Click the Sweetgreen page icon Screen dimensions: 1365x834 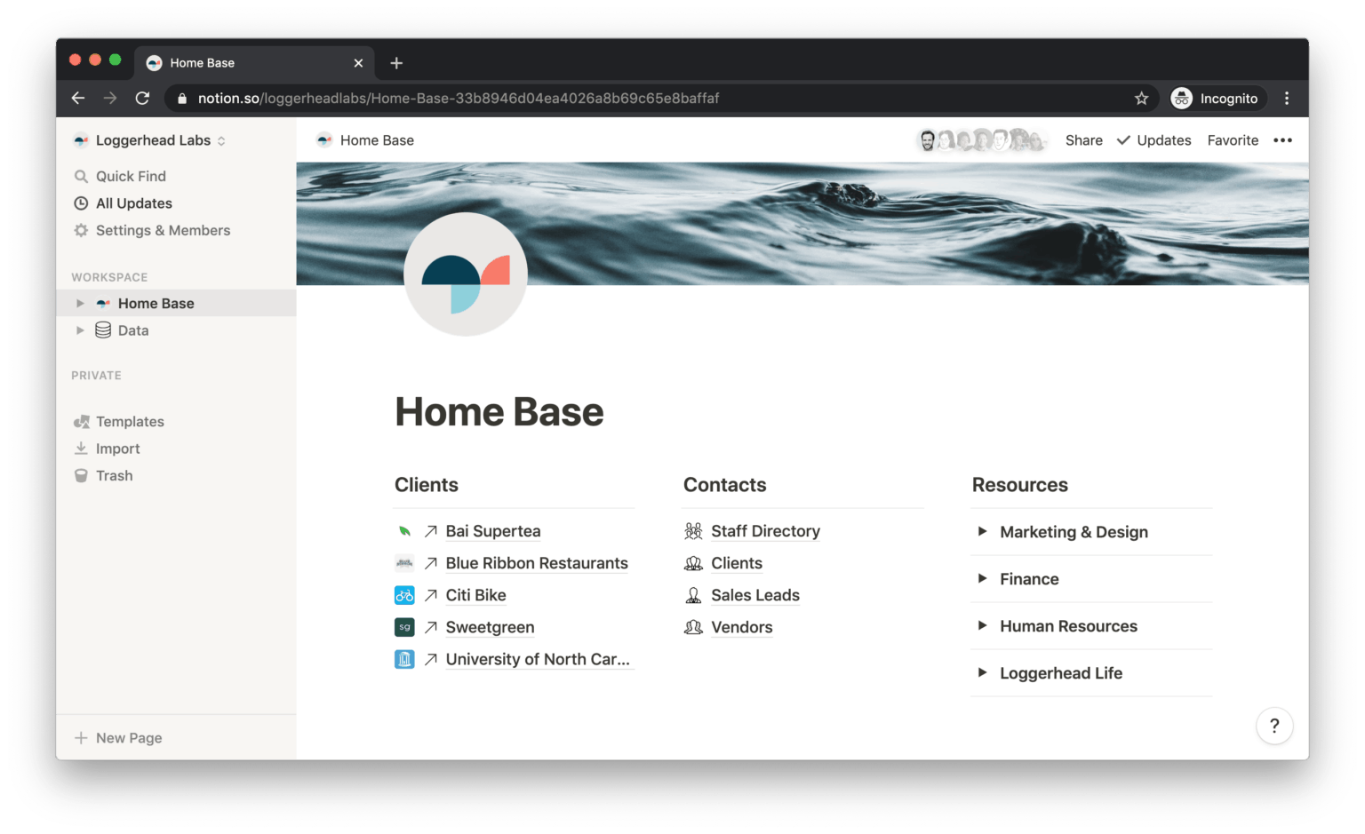point(404,627)
